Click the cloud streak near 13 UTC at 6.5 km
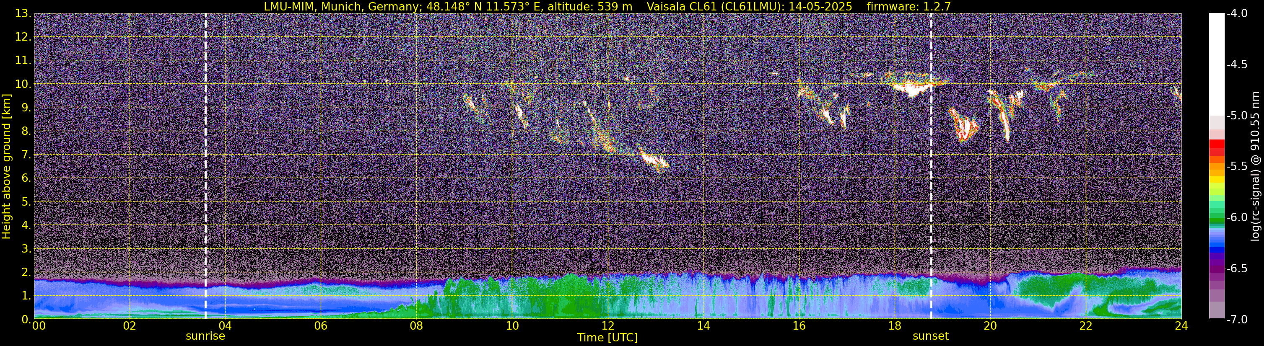Image resolution: width=1264 pixels, height=346 pixels. (654, 160)
